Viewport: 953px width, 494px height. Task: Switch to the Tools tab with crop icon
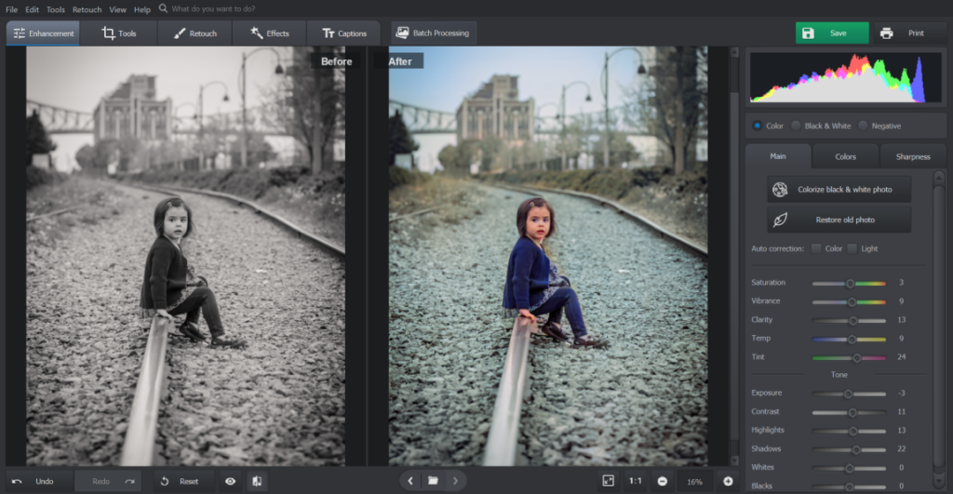(119, 33)
